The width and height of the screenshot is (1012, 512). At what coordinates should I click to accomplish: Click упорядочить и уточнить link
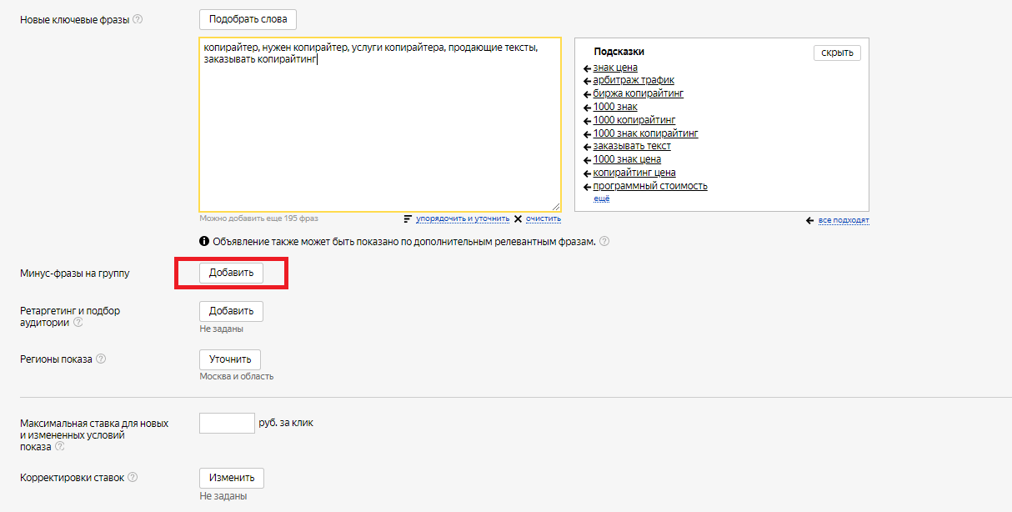click(462, 219)
